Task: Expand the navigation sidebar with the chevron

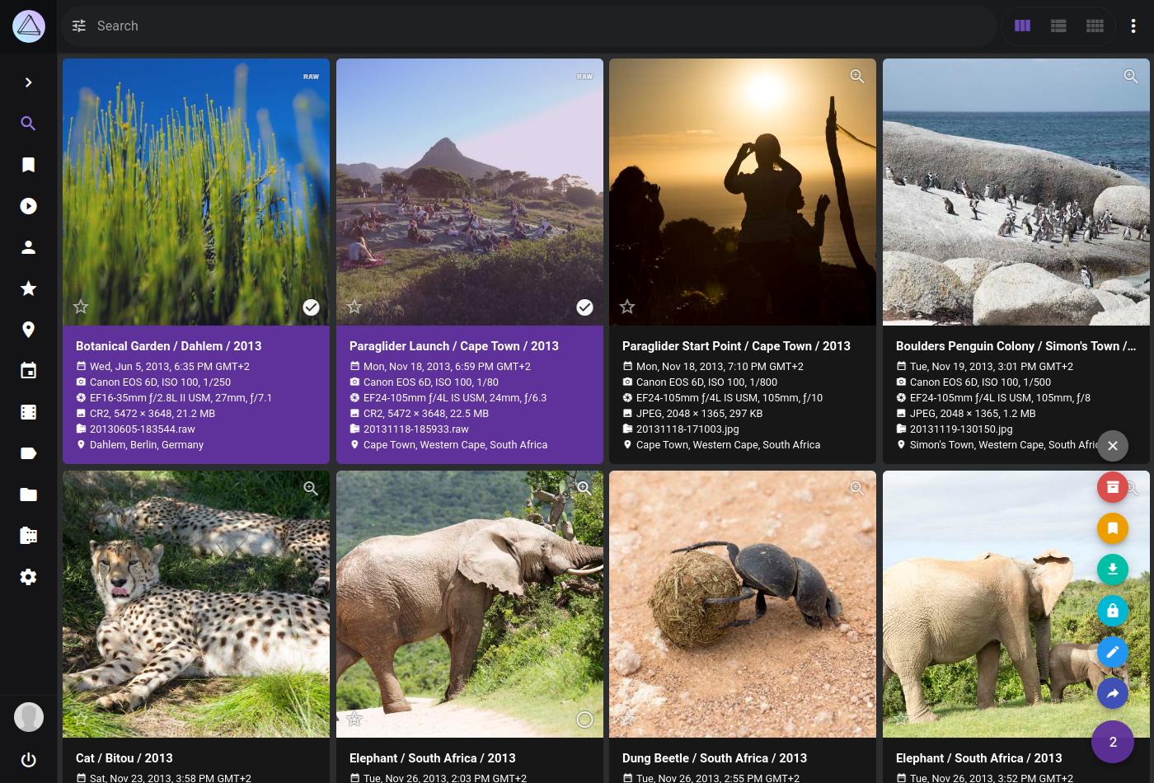Action: click(x=28, y=82)
